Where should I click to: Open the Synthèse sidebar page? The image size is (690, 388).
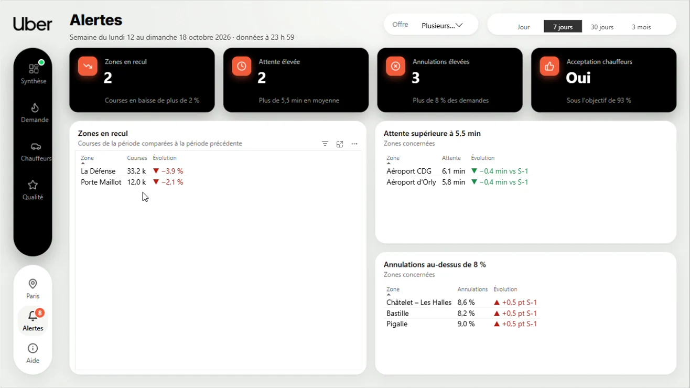pyautogui.click(x=33, y=74)
